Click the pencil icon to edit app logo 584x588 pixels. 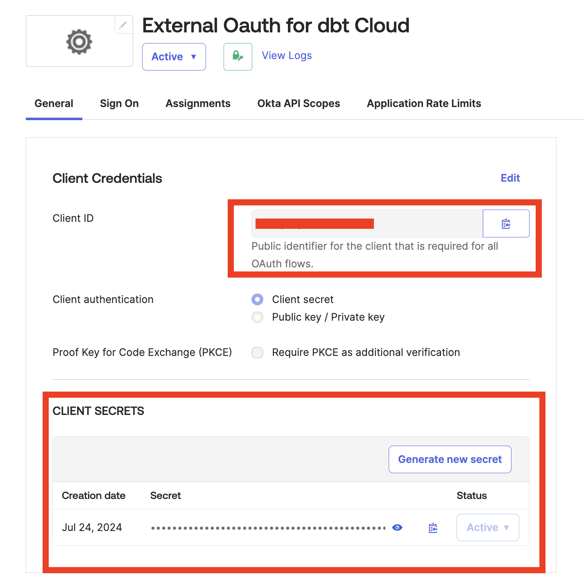click(x=123, y=25)
